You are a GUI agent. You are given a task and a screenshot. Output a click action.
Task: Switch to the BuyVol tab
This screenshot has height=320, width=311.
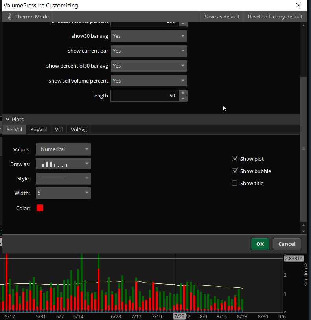(x=39, y=130)
